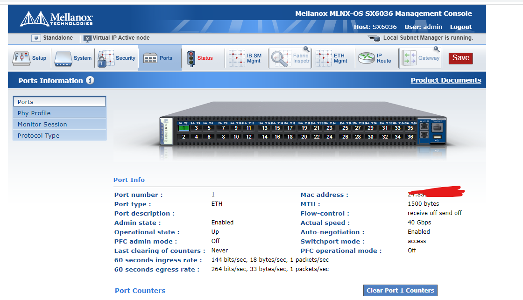Image resolution: width=523 pixels, height=300 pixels.
Task: Click the Operational state Up value
Action: tap(215, 232)
